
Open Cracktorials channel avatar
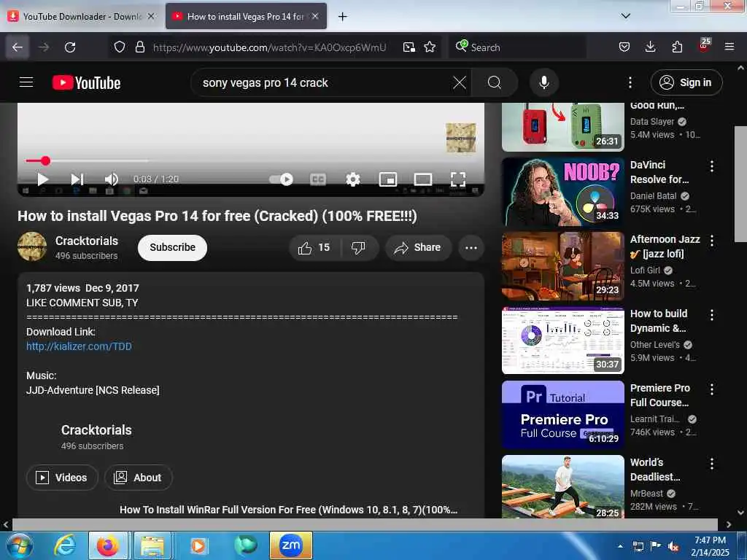(32, 246)
